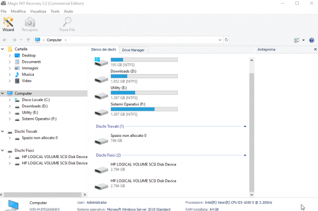Open the address bar dropdown arrow
The height and width of the screenshot is (211, 318).
pos(220,40)
